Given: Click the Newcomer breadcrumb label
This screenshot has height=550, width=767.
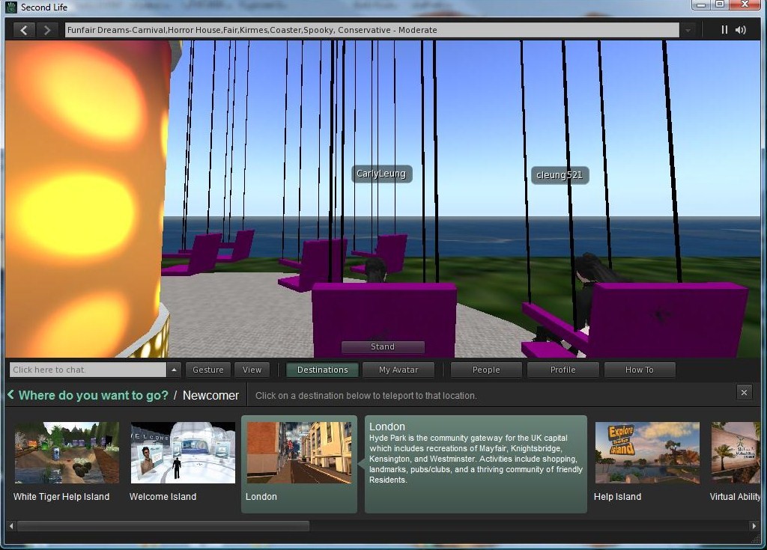Looking at the screenshot, I should 210,395.
